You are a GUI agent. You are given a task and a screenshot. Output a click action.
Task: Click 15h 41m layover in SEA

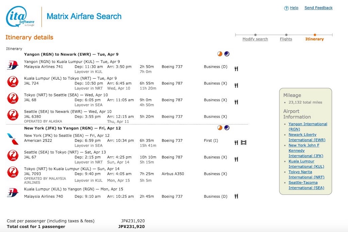148,146
